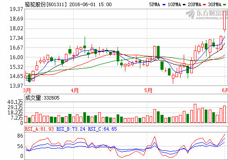Click the 成交量:332605 volume label

tap(42, 98)
